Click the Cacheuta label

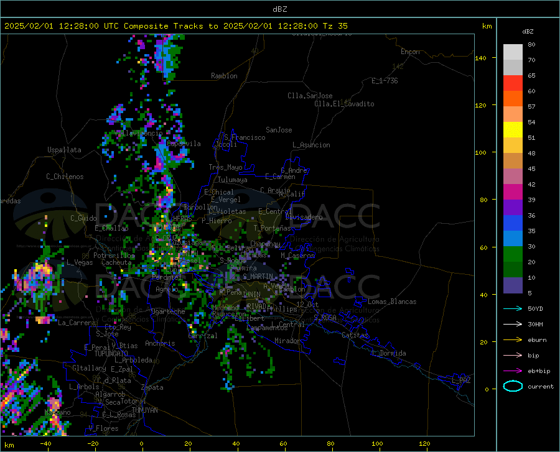point(116,262)
